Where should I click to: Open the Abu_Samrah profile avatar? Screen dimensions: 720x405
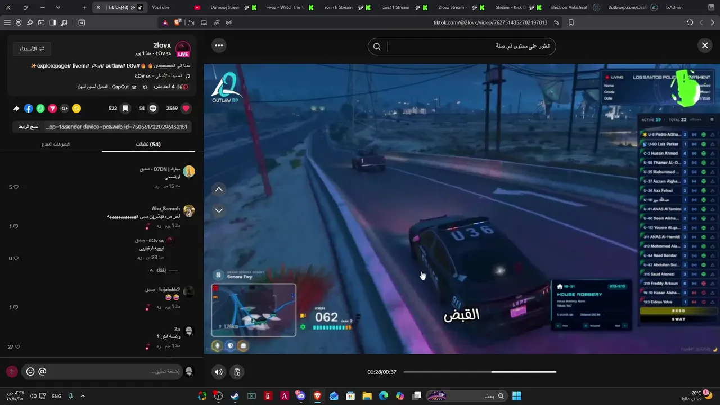pos(189,211)
